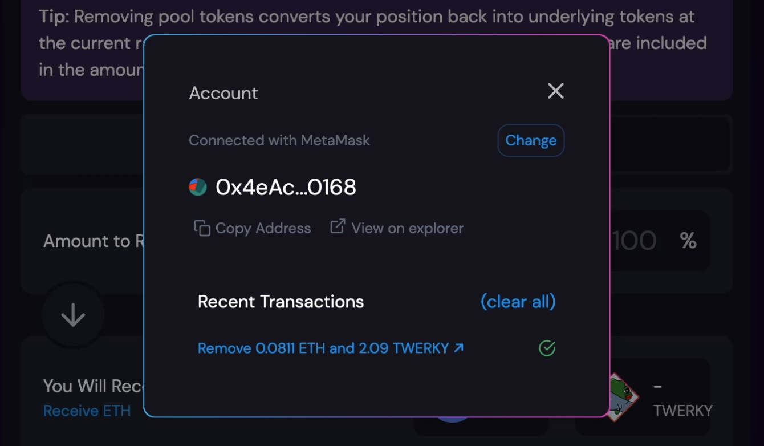Select the 0x4eAc...0168 address text
764x446 pixels.
point(286,187)
